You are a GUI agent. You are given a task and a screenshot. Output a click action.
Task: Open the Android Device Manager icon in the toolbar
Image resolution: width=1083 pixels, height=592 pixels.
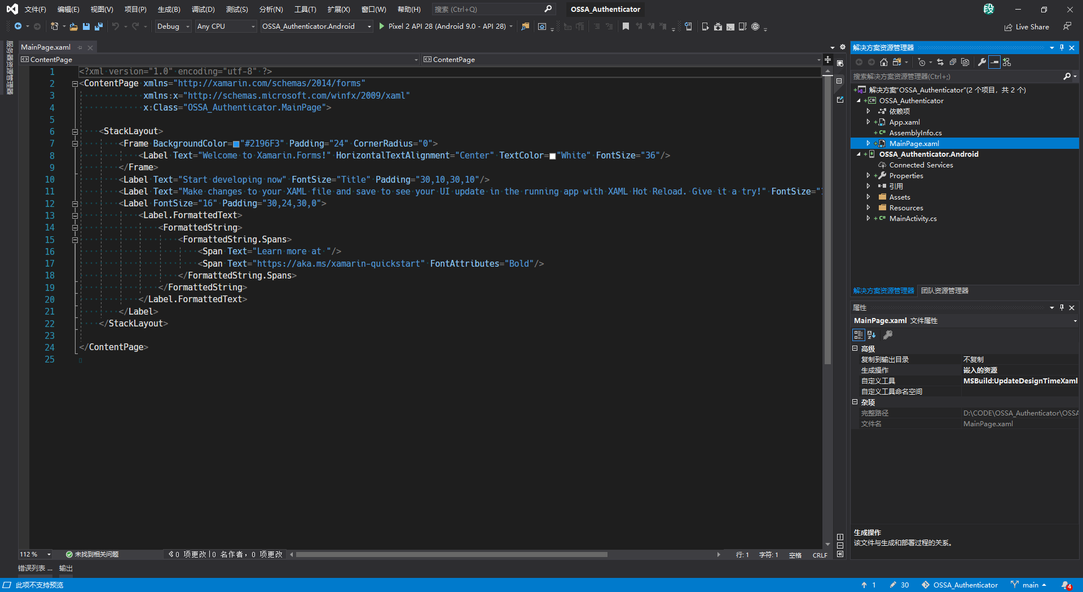705,26
